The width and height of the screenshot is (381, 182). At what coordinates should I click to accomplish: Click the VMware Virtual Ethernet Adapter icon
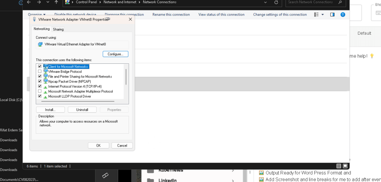pos(40,44)
